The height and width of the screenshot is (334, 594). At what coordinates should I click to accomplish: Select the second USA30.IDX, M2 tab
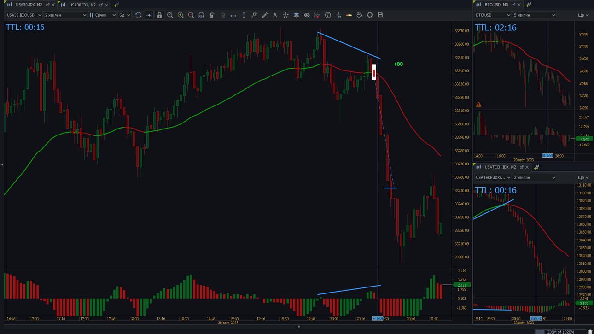82,5
